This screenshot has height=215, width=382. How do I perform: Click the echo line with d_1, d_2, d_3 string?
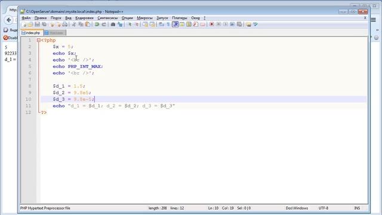coord(114,106)
